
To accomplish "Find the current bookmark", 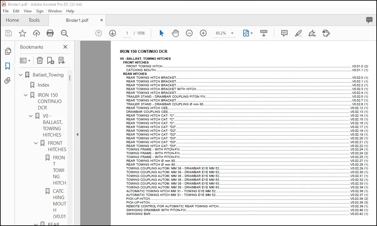I will click(62, 60).
